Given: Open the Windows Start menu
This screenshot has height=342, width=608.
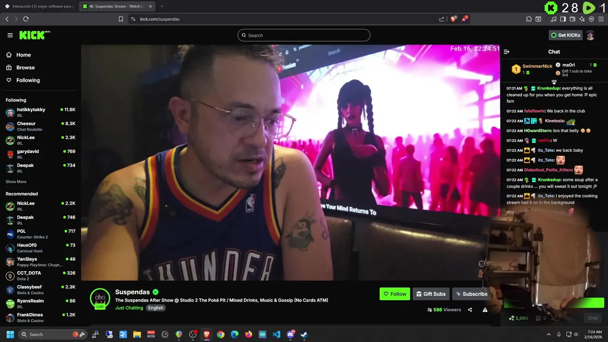Looking at the screenshot, I should click(x=10, y=334).
